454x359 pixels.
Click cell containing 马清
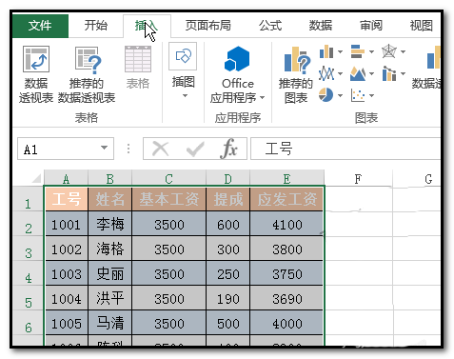click(x=109, y=323)
